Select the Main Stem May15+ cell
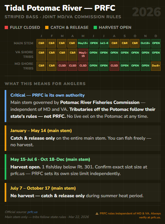Viewport: 165px width, 224px height. [x=83, y=43]
